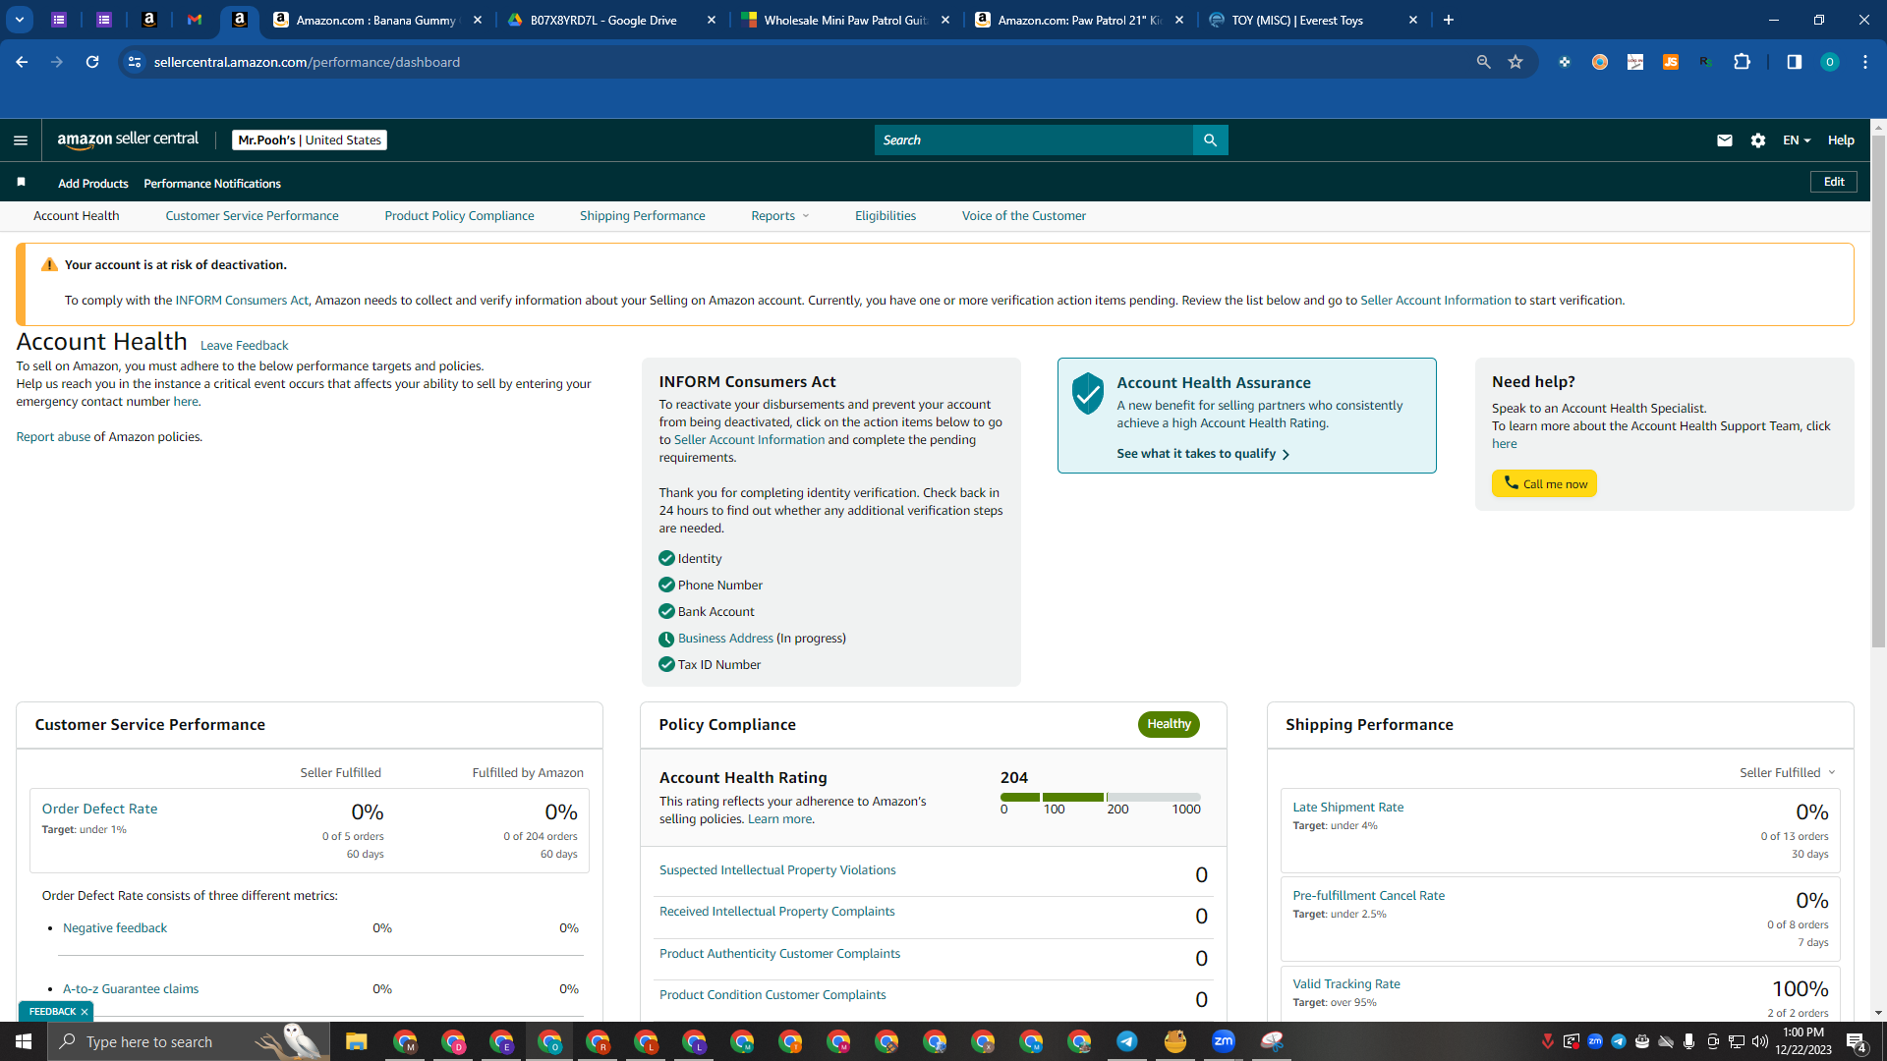Click the Report abuse link
Image resolution: width=1887 pixels, height=1061 pixels.
tap(53, 437)
